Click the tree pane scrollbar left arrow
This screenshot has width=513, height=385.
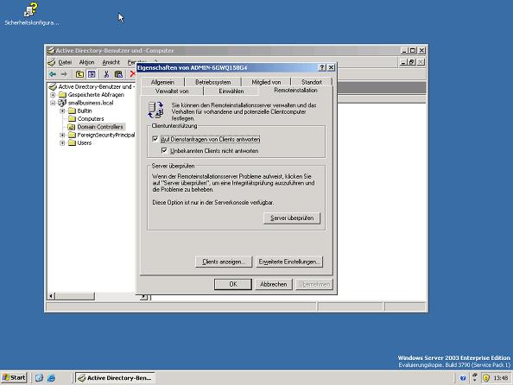(51, 296)
